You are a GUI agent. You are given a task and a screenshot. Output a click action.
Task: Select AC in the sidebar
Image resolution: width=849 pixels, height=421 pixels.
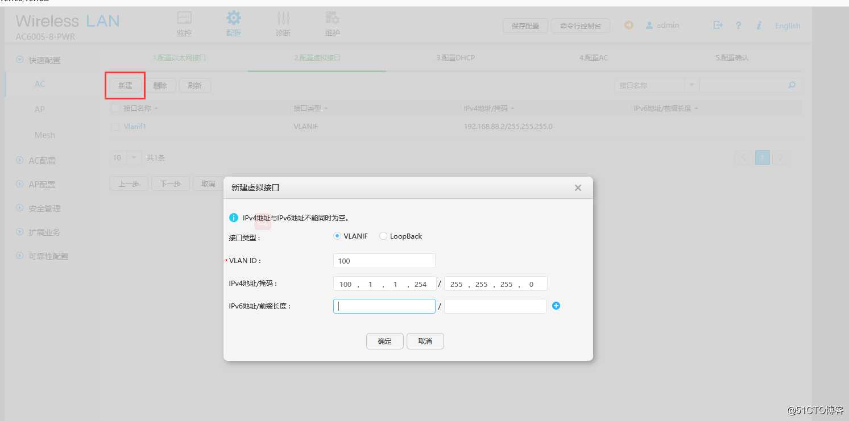click(40, 84)
